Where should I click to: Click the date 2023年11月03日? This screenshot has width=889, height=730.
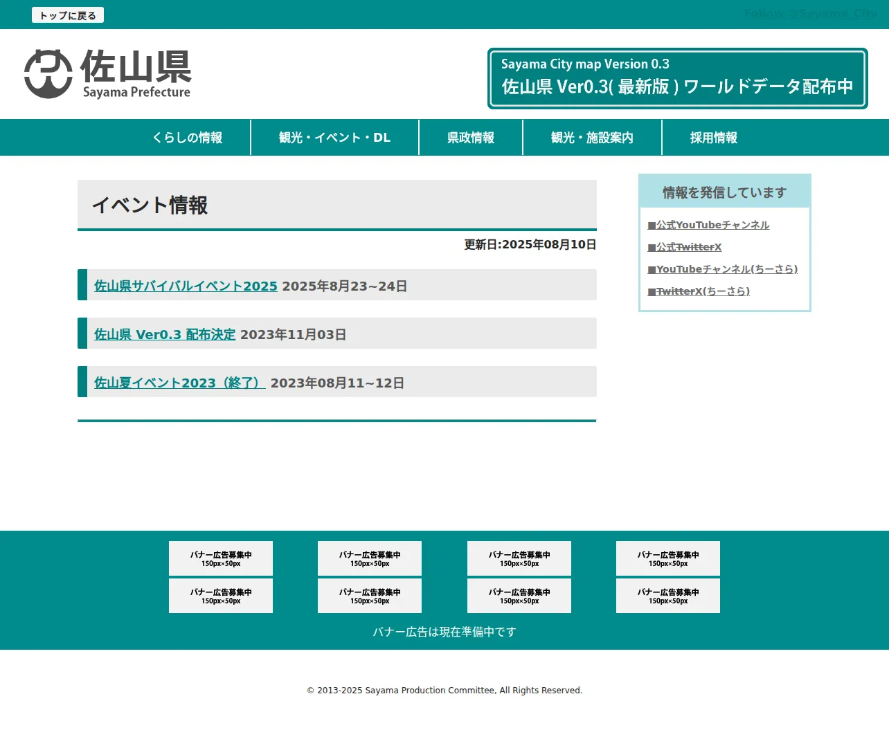(293, 334)
